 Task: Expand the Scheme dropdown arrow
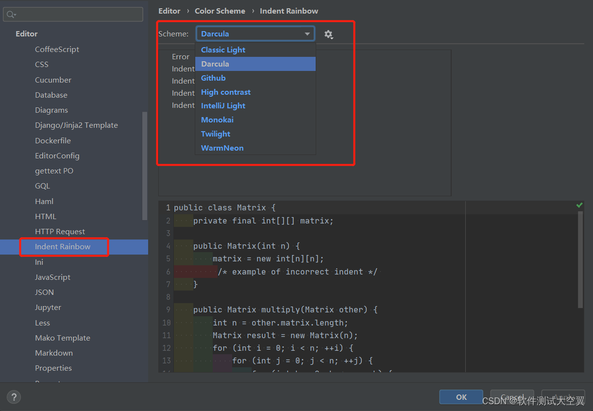click(307, 34)
